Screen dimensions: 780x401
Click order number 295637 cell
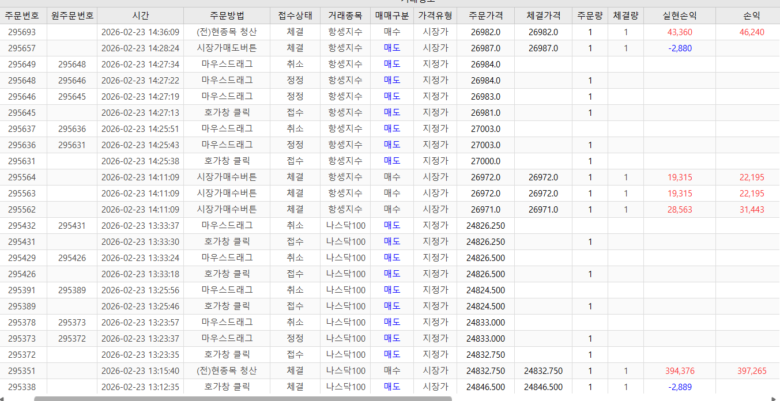[x=22, y=129]
